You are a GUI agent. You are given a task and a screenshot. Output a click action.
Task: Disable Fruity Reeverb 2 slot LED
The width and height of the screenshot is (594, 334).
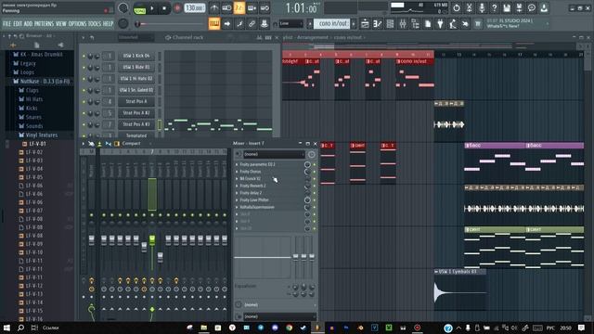click(314, 186)
